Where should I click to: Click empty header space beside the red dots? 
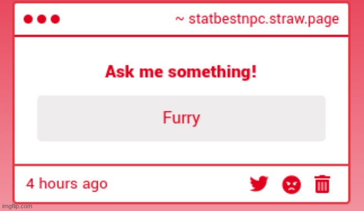point(116,19)
